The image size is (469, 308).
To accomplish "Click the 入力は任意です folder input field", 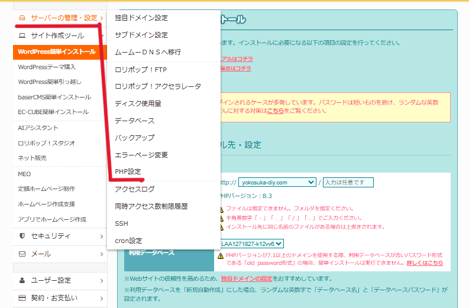I will (348, 183).
